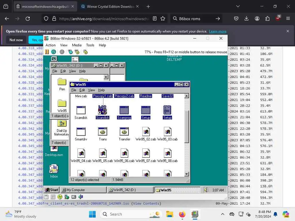Click scroll up arrow in Win95_342 window
Viewport: 295px width, 221px height.
[x=106, y=77]
